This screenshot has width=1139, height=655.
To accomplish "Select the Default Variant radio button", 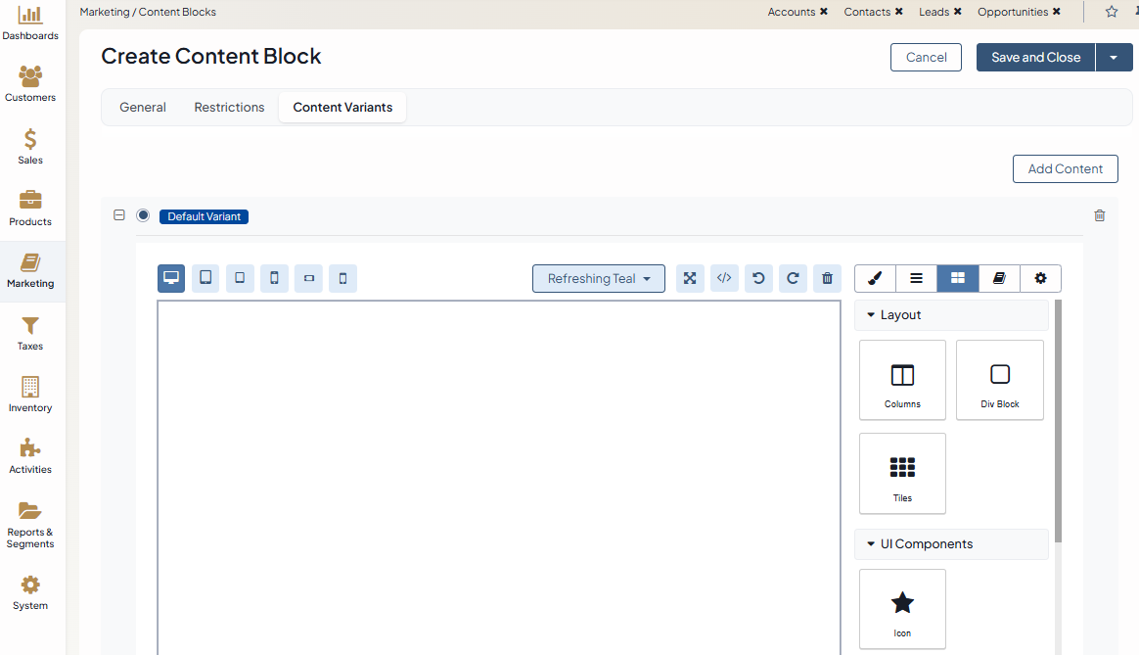I will pos(143,215).
